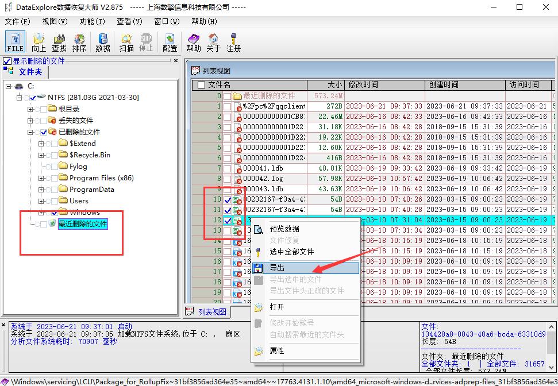Open the 配置 configuration icon
The height and width of the screenshot is (386, 558).
coord(170,41)
